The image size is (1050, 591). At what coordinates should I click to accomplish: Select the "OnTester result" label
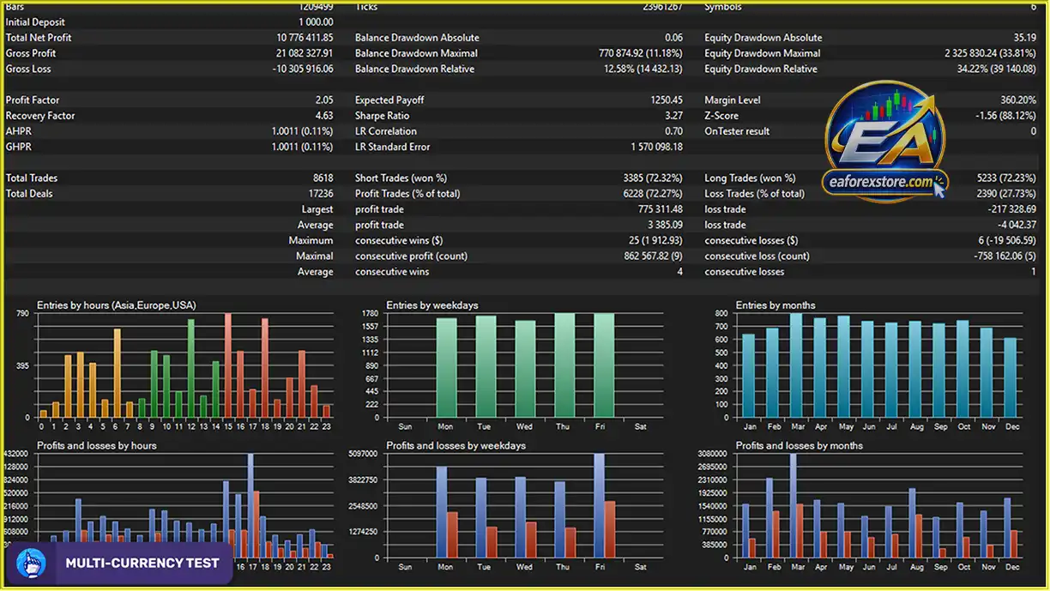pyautogui.click(x=737, y=131)
